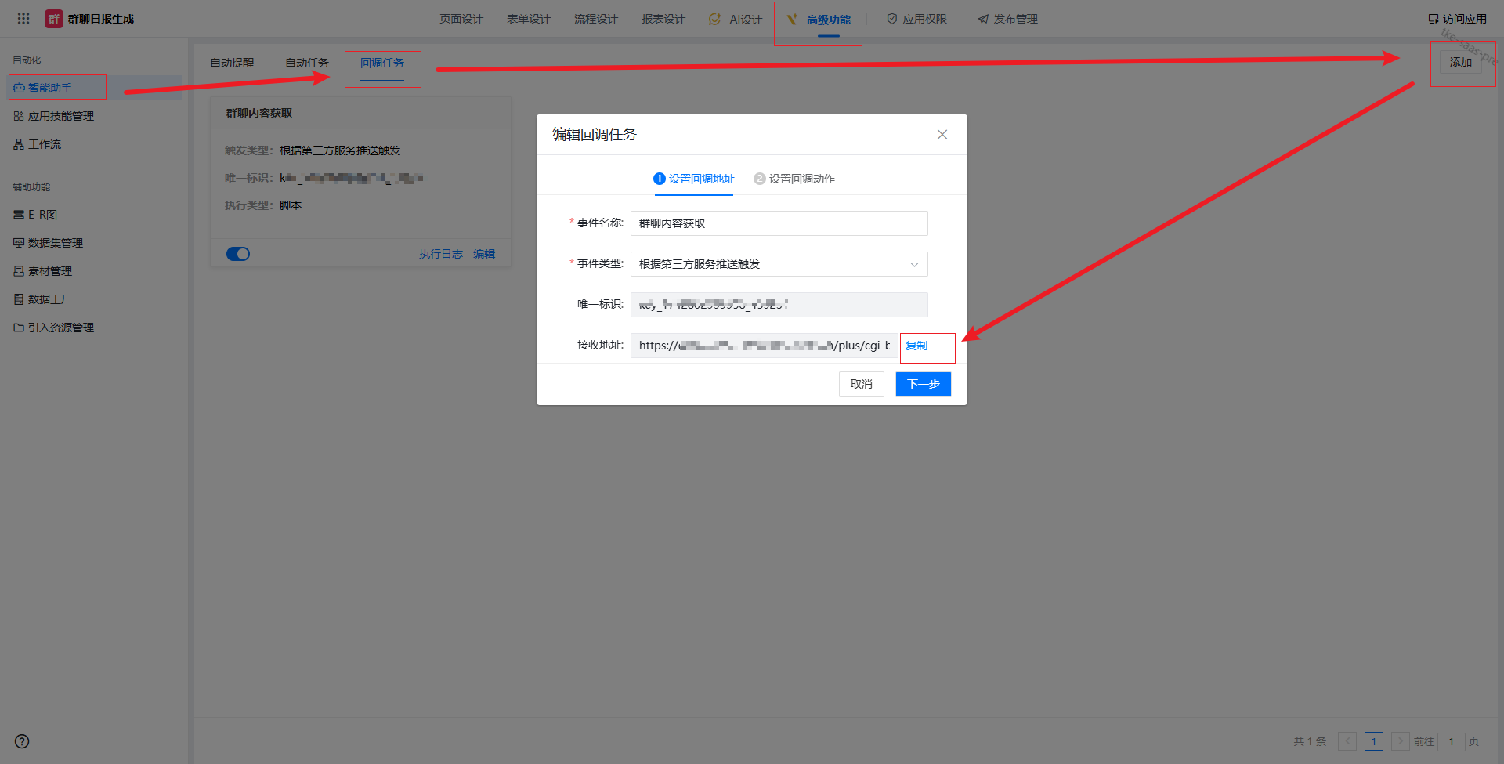Toggle the 群聊内容获取 task switch

(238, 254)
